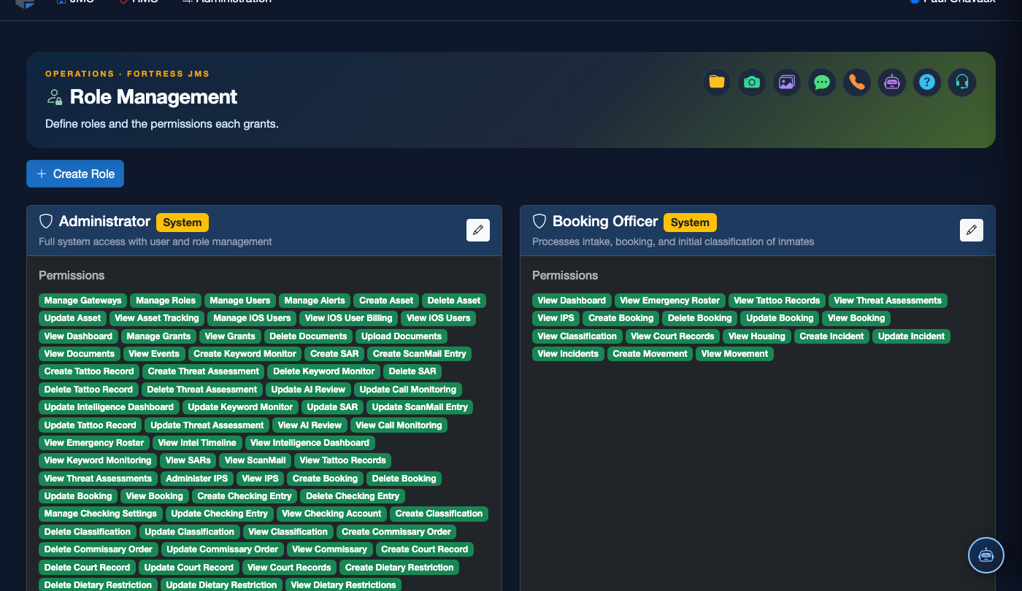Click the Manage Alerts permission tag
The width and height of the screenshot is (1022, 591).
click(x=315, y=301)
